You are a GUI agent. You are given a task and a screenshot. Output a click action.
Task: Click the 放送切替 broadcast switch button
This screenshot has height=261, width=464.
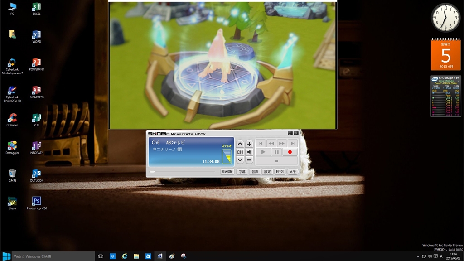tap(227, 172)
